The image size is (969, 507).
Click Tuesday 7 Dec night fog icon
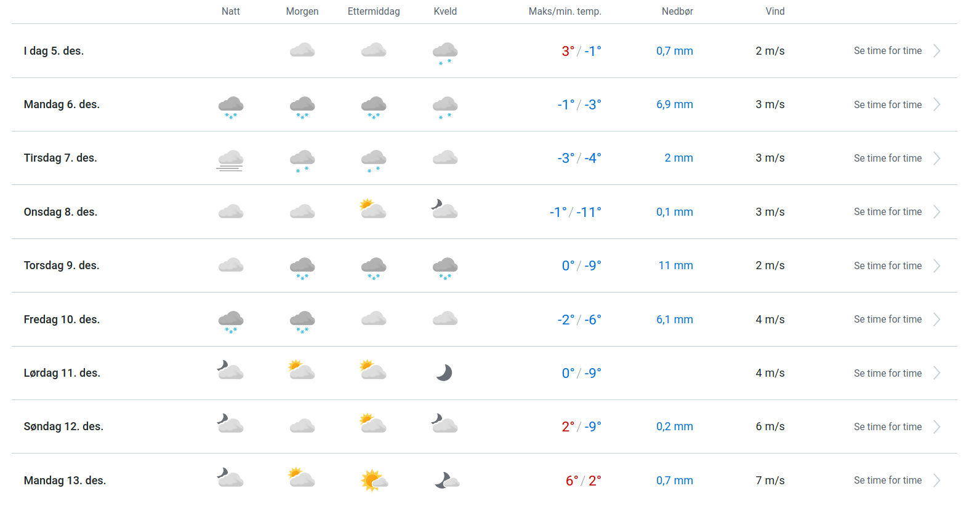point(230,160)
